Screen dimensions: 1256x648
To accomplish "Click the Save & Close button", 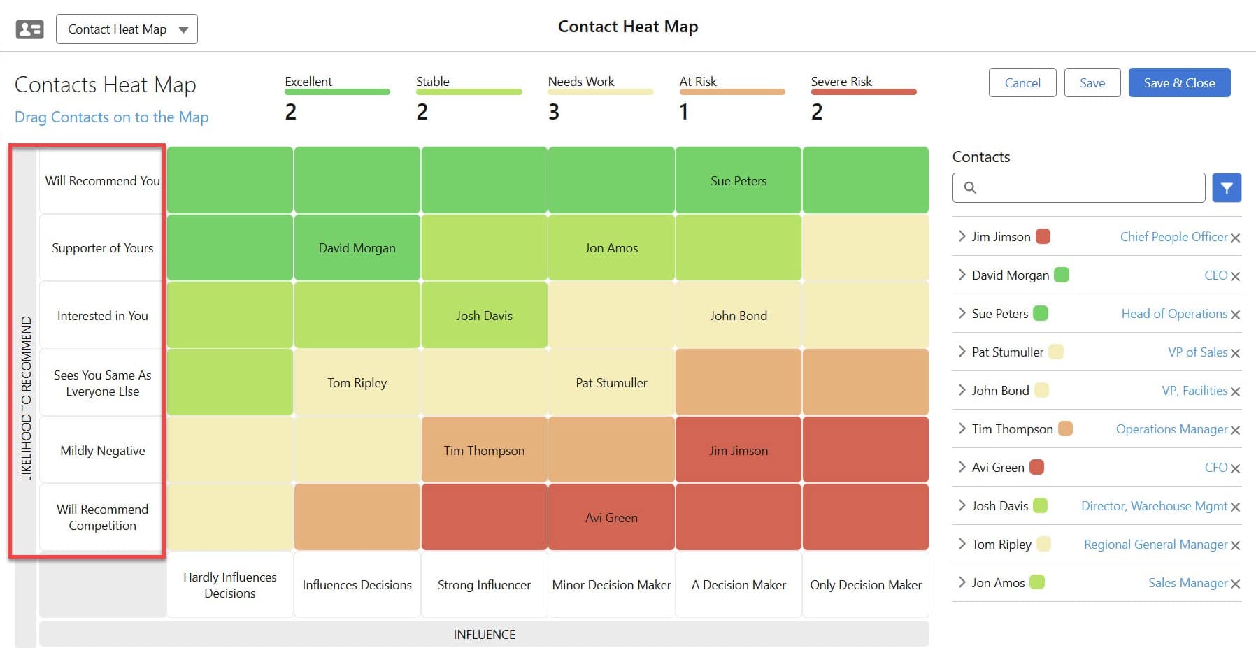I will [x=1179, y=82].
